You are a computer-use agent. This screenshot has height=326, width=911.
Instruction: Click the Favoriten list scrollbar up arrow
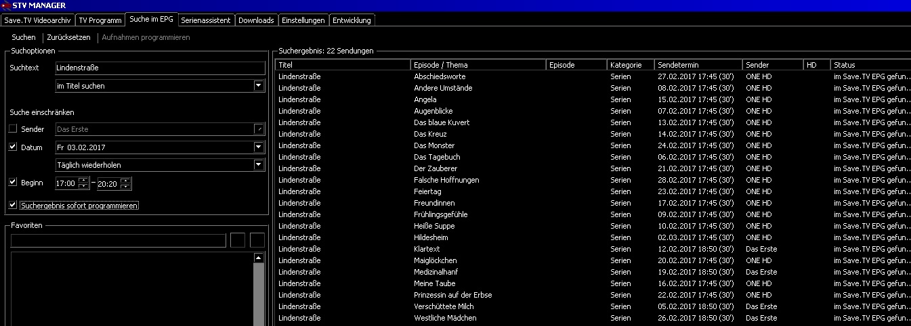(x=258, y=258)
